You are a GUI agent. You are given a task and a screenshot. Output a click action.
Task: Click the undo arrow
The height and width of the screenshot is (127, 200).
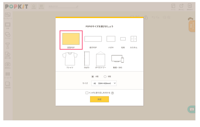tap(153, 17)
